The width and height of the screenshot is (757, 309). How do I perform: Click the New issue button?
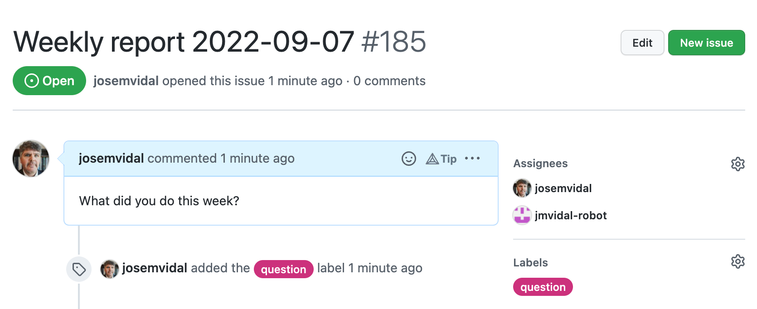click(x=706, y=43)
